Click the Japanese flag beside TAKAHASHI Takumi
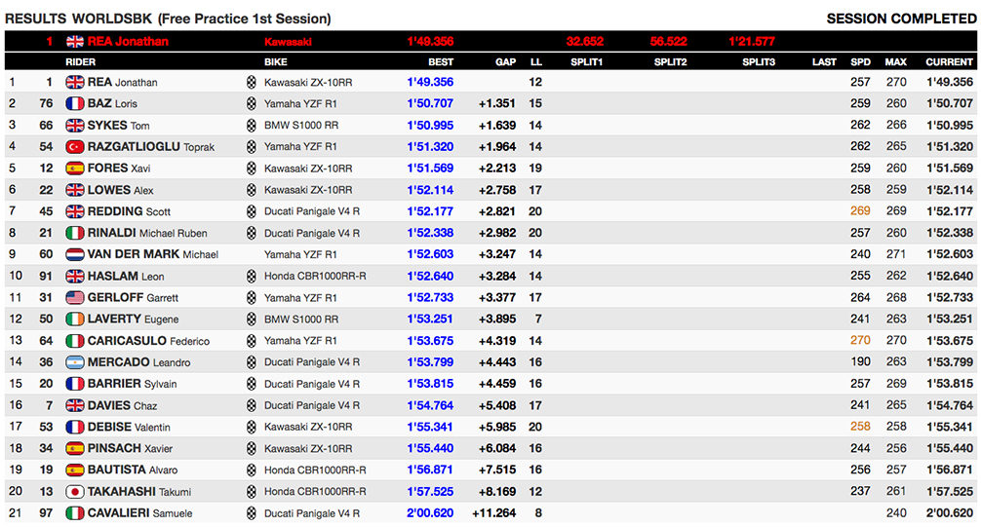981x527 pixels. (75, 492)
